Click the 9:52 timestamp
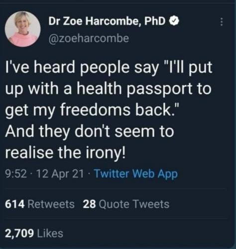This screenshot has height=249, width=236. [x=16, y=174]
